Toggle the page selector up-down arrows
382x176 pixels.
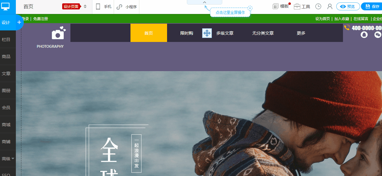tap(85, 7)
